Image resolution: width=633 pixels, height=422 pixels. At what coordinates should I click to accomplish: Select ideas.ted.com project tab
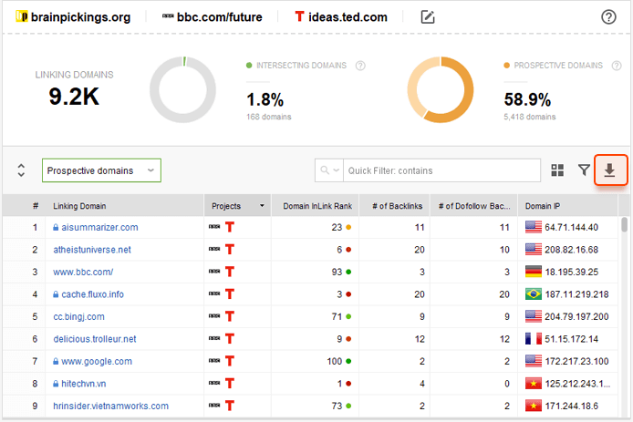tap(341, 17)
